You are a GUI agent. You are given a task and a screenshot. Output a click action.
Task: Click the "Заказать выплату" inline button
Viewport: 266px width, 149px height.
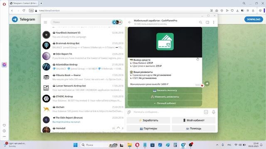click(x=165, y=90)
